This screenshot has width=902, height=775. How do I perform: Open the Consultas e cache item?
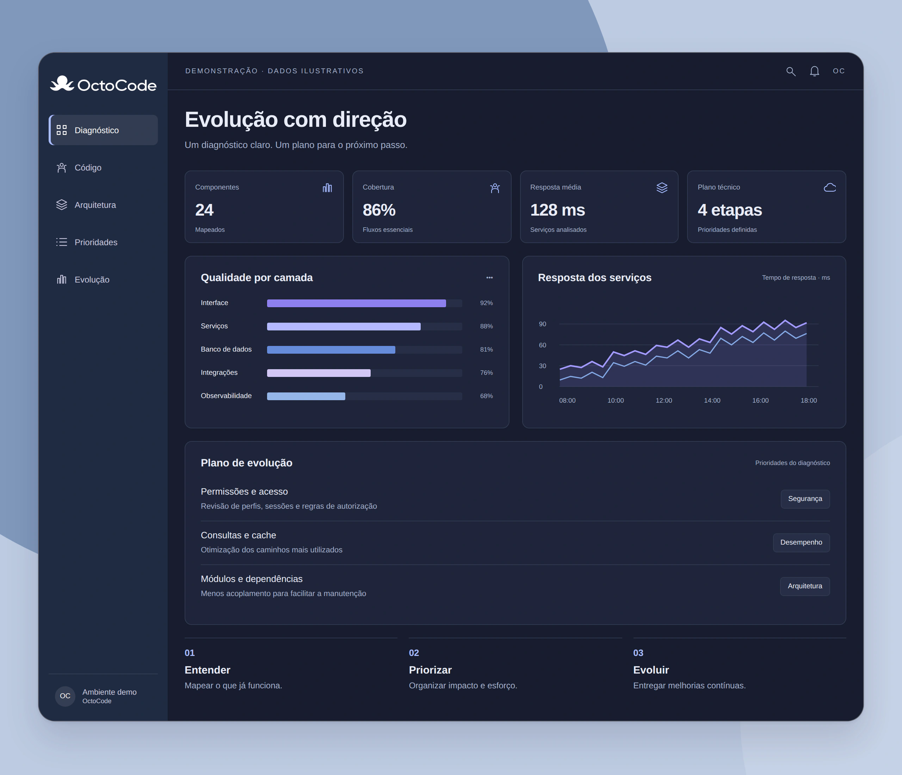[x=515, y=542]
